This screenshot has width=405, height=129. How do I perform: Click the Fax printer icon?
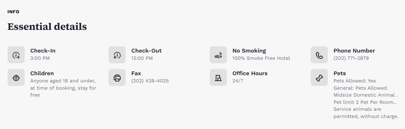117,78
